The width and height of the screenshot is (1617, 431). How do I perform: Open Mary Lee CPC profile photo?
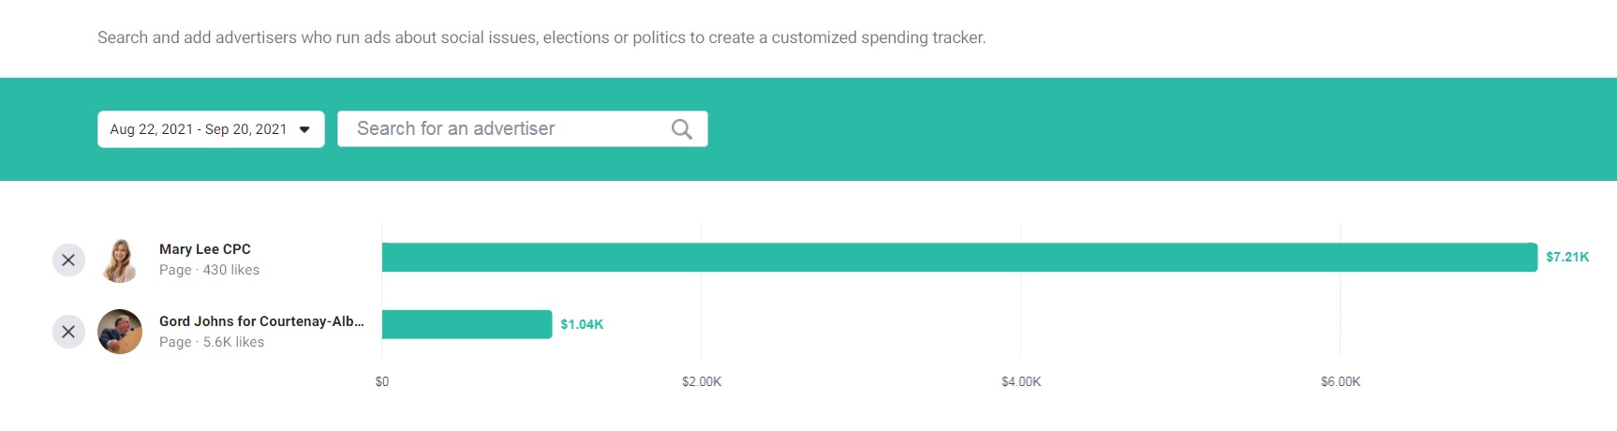[120, 260]
